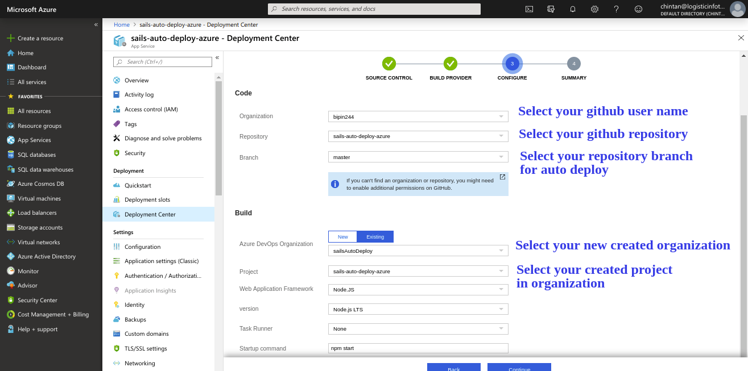Click the resource menu scrollbar
This screenshot has height=371, width=748.
(218, 138)
